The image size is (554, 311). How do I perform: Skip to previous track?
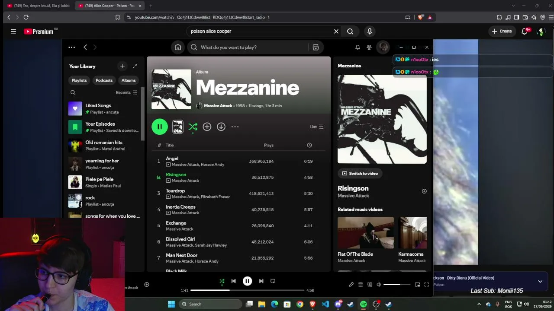click(234, 281)
